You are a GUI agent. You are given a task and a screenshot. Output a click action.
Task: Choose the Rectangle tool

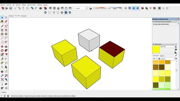(x=2, y=30)
